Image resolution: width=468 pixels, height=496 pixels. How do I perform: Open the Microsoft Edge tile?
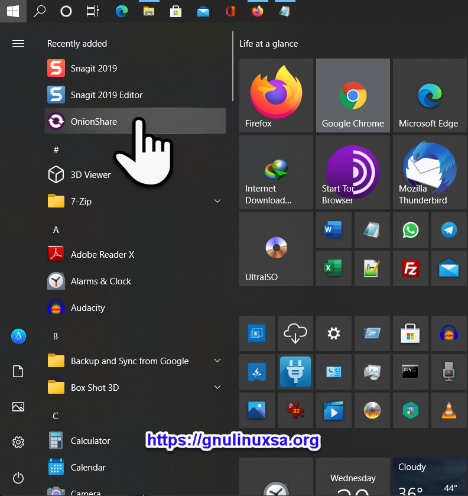click(430, 95)
